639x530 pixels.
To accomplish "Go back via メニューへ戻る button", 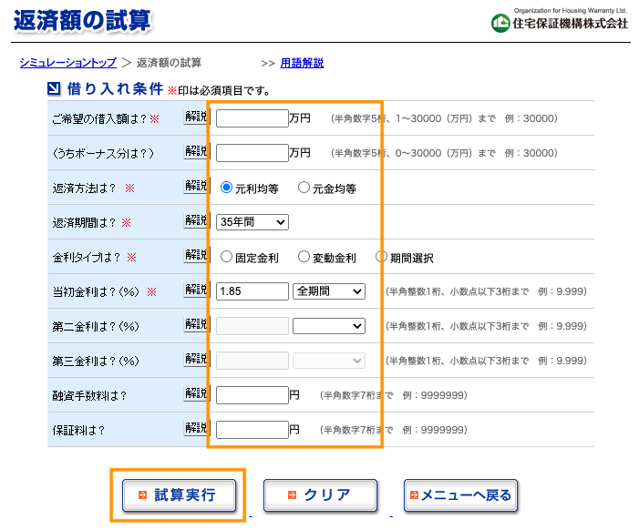I will pos(460,495).
